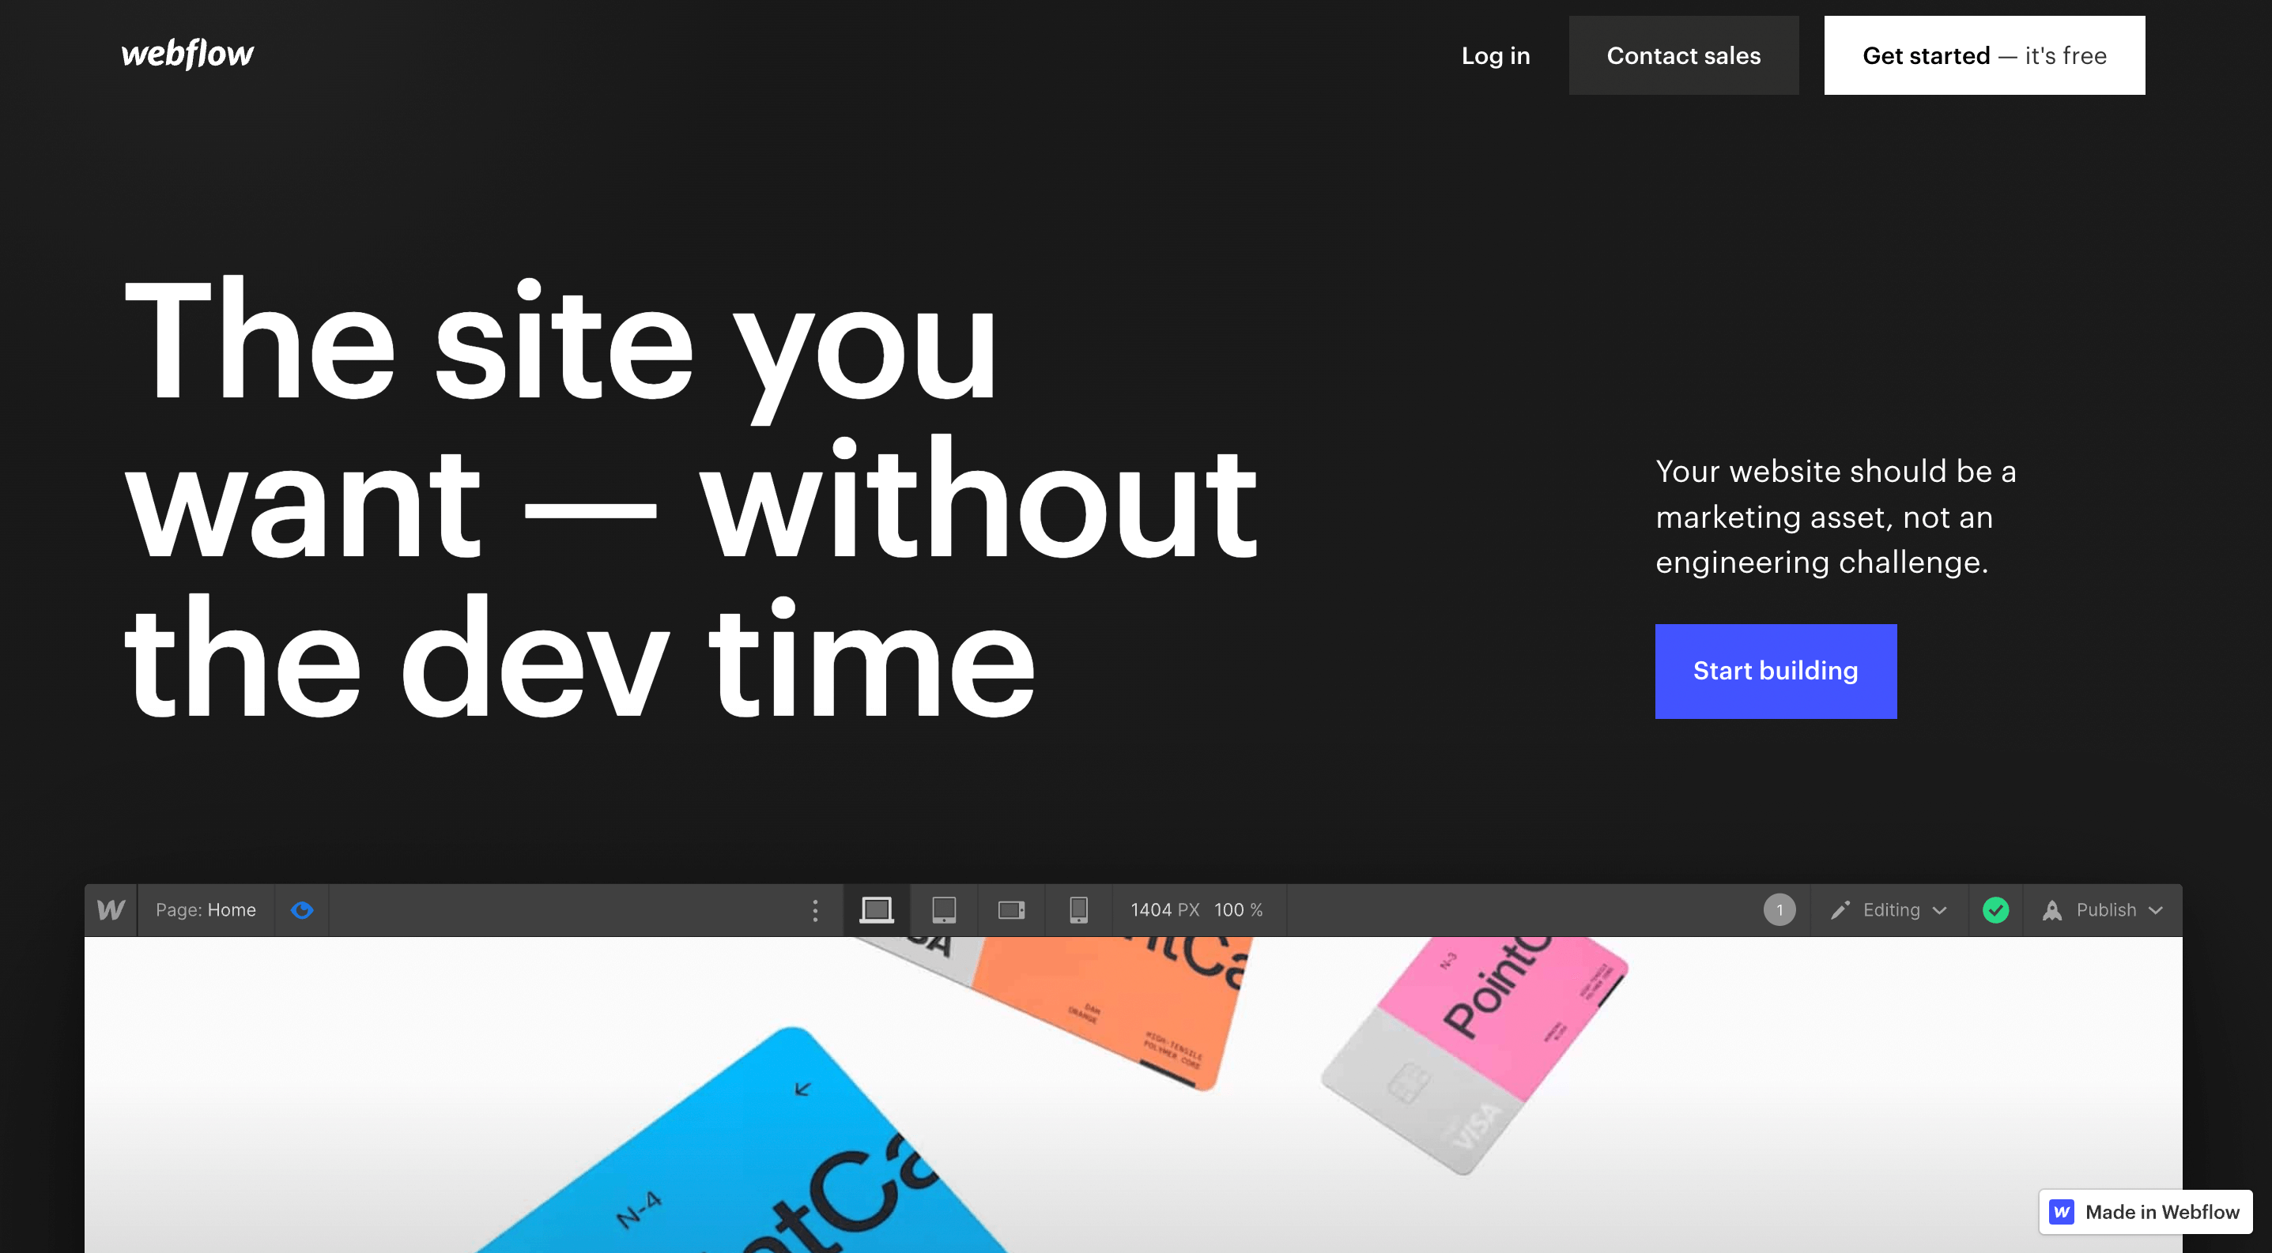Click Start building button
Screen dimensions: 2272x1253
coord(1775,670)
